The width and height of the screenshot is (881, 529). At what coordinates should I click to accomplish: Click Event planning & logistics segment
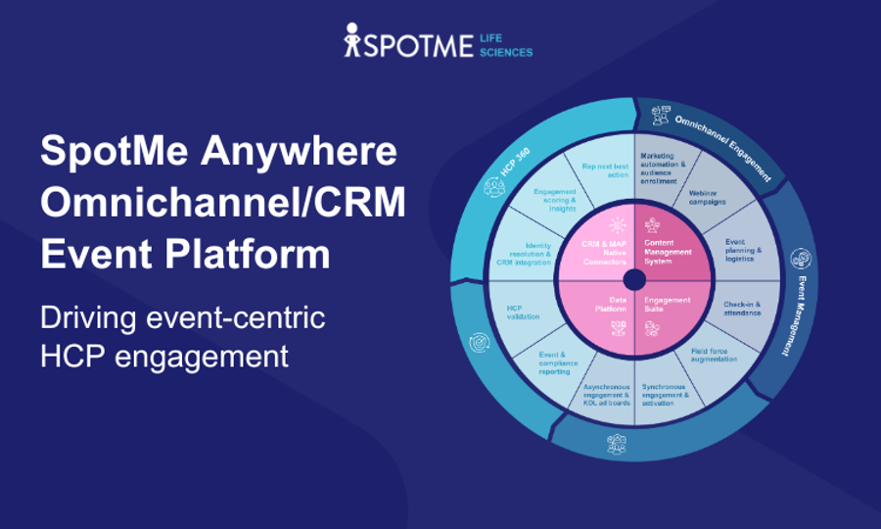[x=743, y=250]
